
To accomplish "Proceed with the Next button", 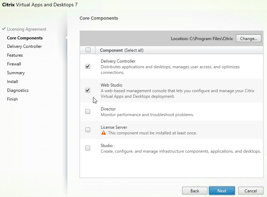I will [x=222, y=191].
